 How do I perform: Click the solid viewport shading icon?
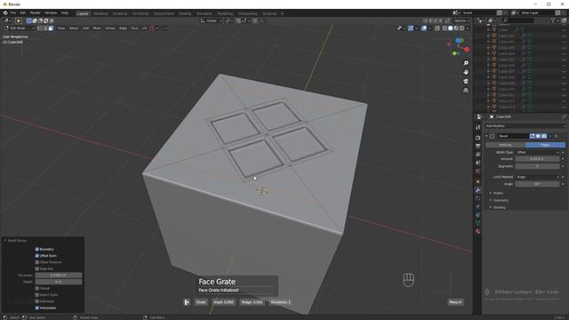451,28
